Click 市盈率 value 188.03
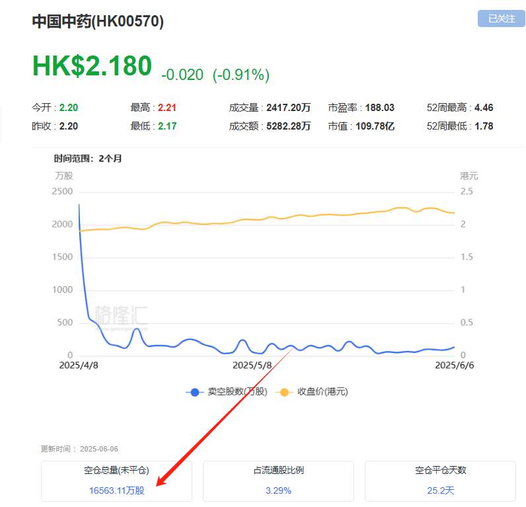Image resolution: width=526 pixels, height=507 pixels. [x=379, y=108]
